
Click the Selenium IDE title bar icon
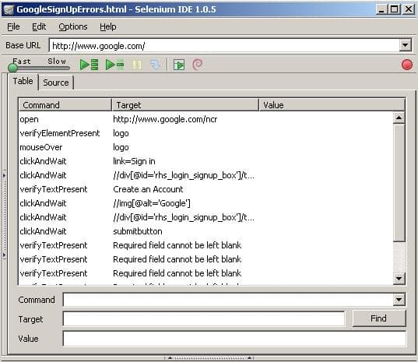(x=9, y=10)
